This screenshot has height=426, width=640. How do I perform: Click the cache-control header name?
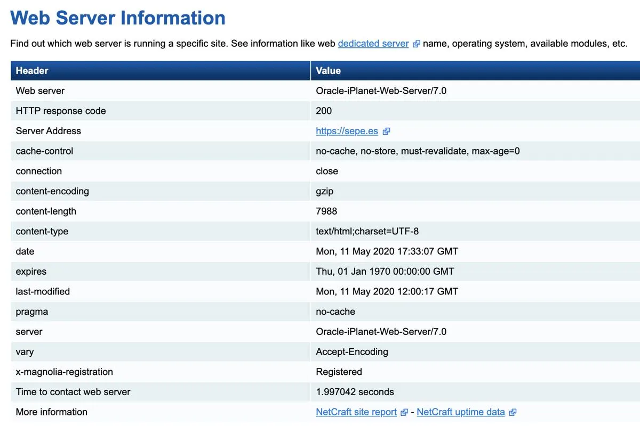pyautogui.click(x=44, y=151)
